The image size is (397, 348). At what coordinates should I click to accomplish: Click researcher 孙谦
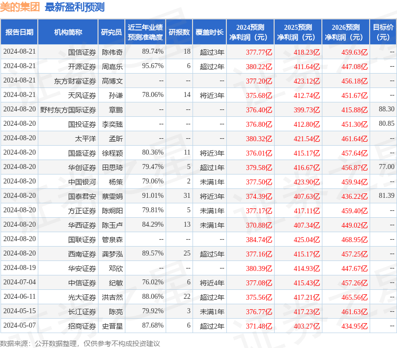pyautogui.click(x=116, y=95)
